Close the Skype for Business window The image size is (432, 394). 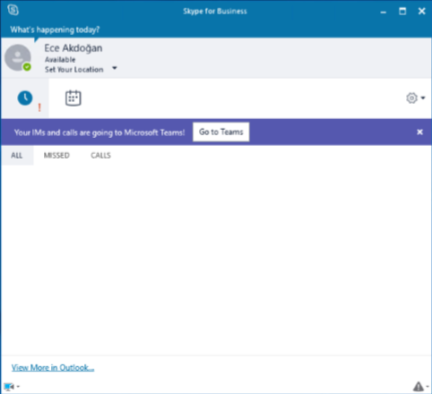pyautogui.click(x=421, y=12)
